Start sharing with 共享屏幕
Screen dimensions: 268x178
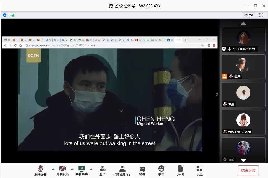[81, 170]
